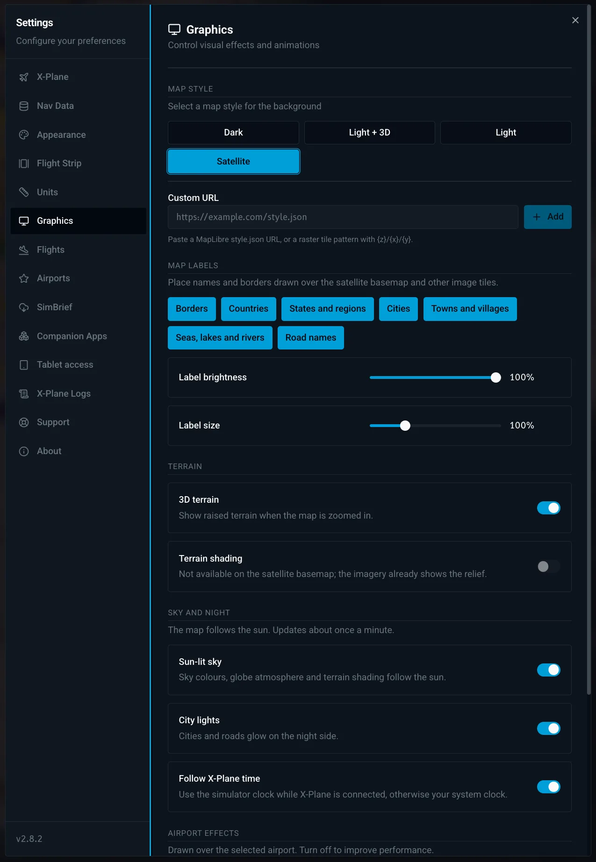The height and width of the screenshot is (862, 596).
Task: Click the Tablet access tablet icon
Action: [x=24, y=365]
